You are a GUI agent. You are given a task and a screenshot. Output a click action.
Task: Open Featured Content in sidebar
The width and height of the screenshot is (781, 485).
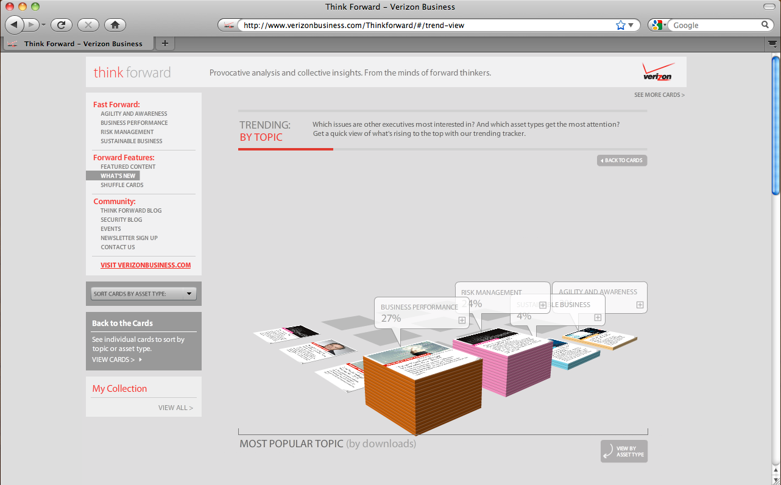[128, 167]
